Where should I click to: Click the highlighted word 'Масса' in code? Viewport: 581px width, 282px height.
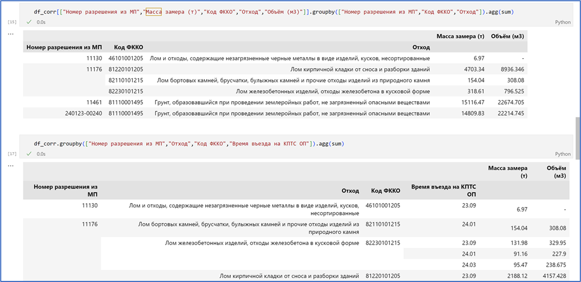click(x=154, y=12)
